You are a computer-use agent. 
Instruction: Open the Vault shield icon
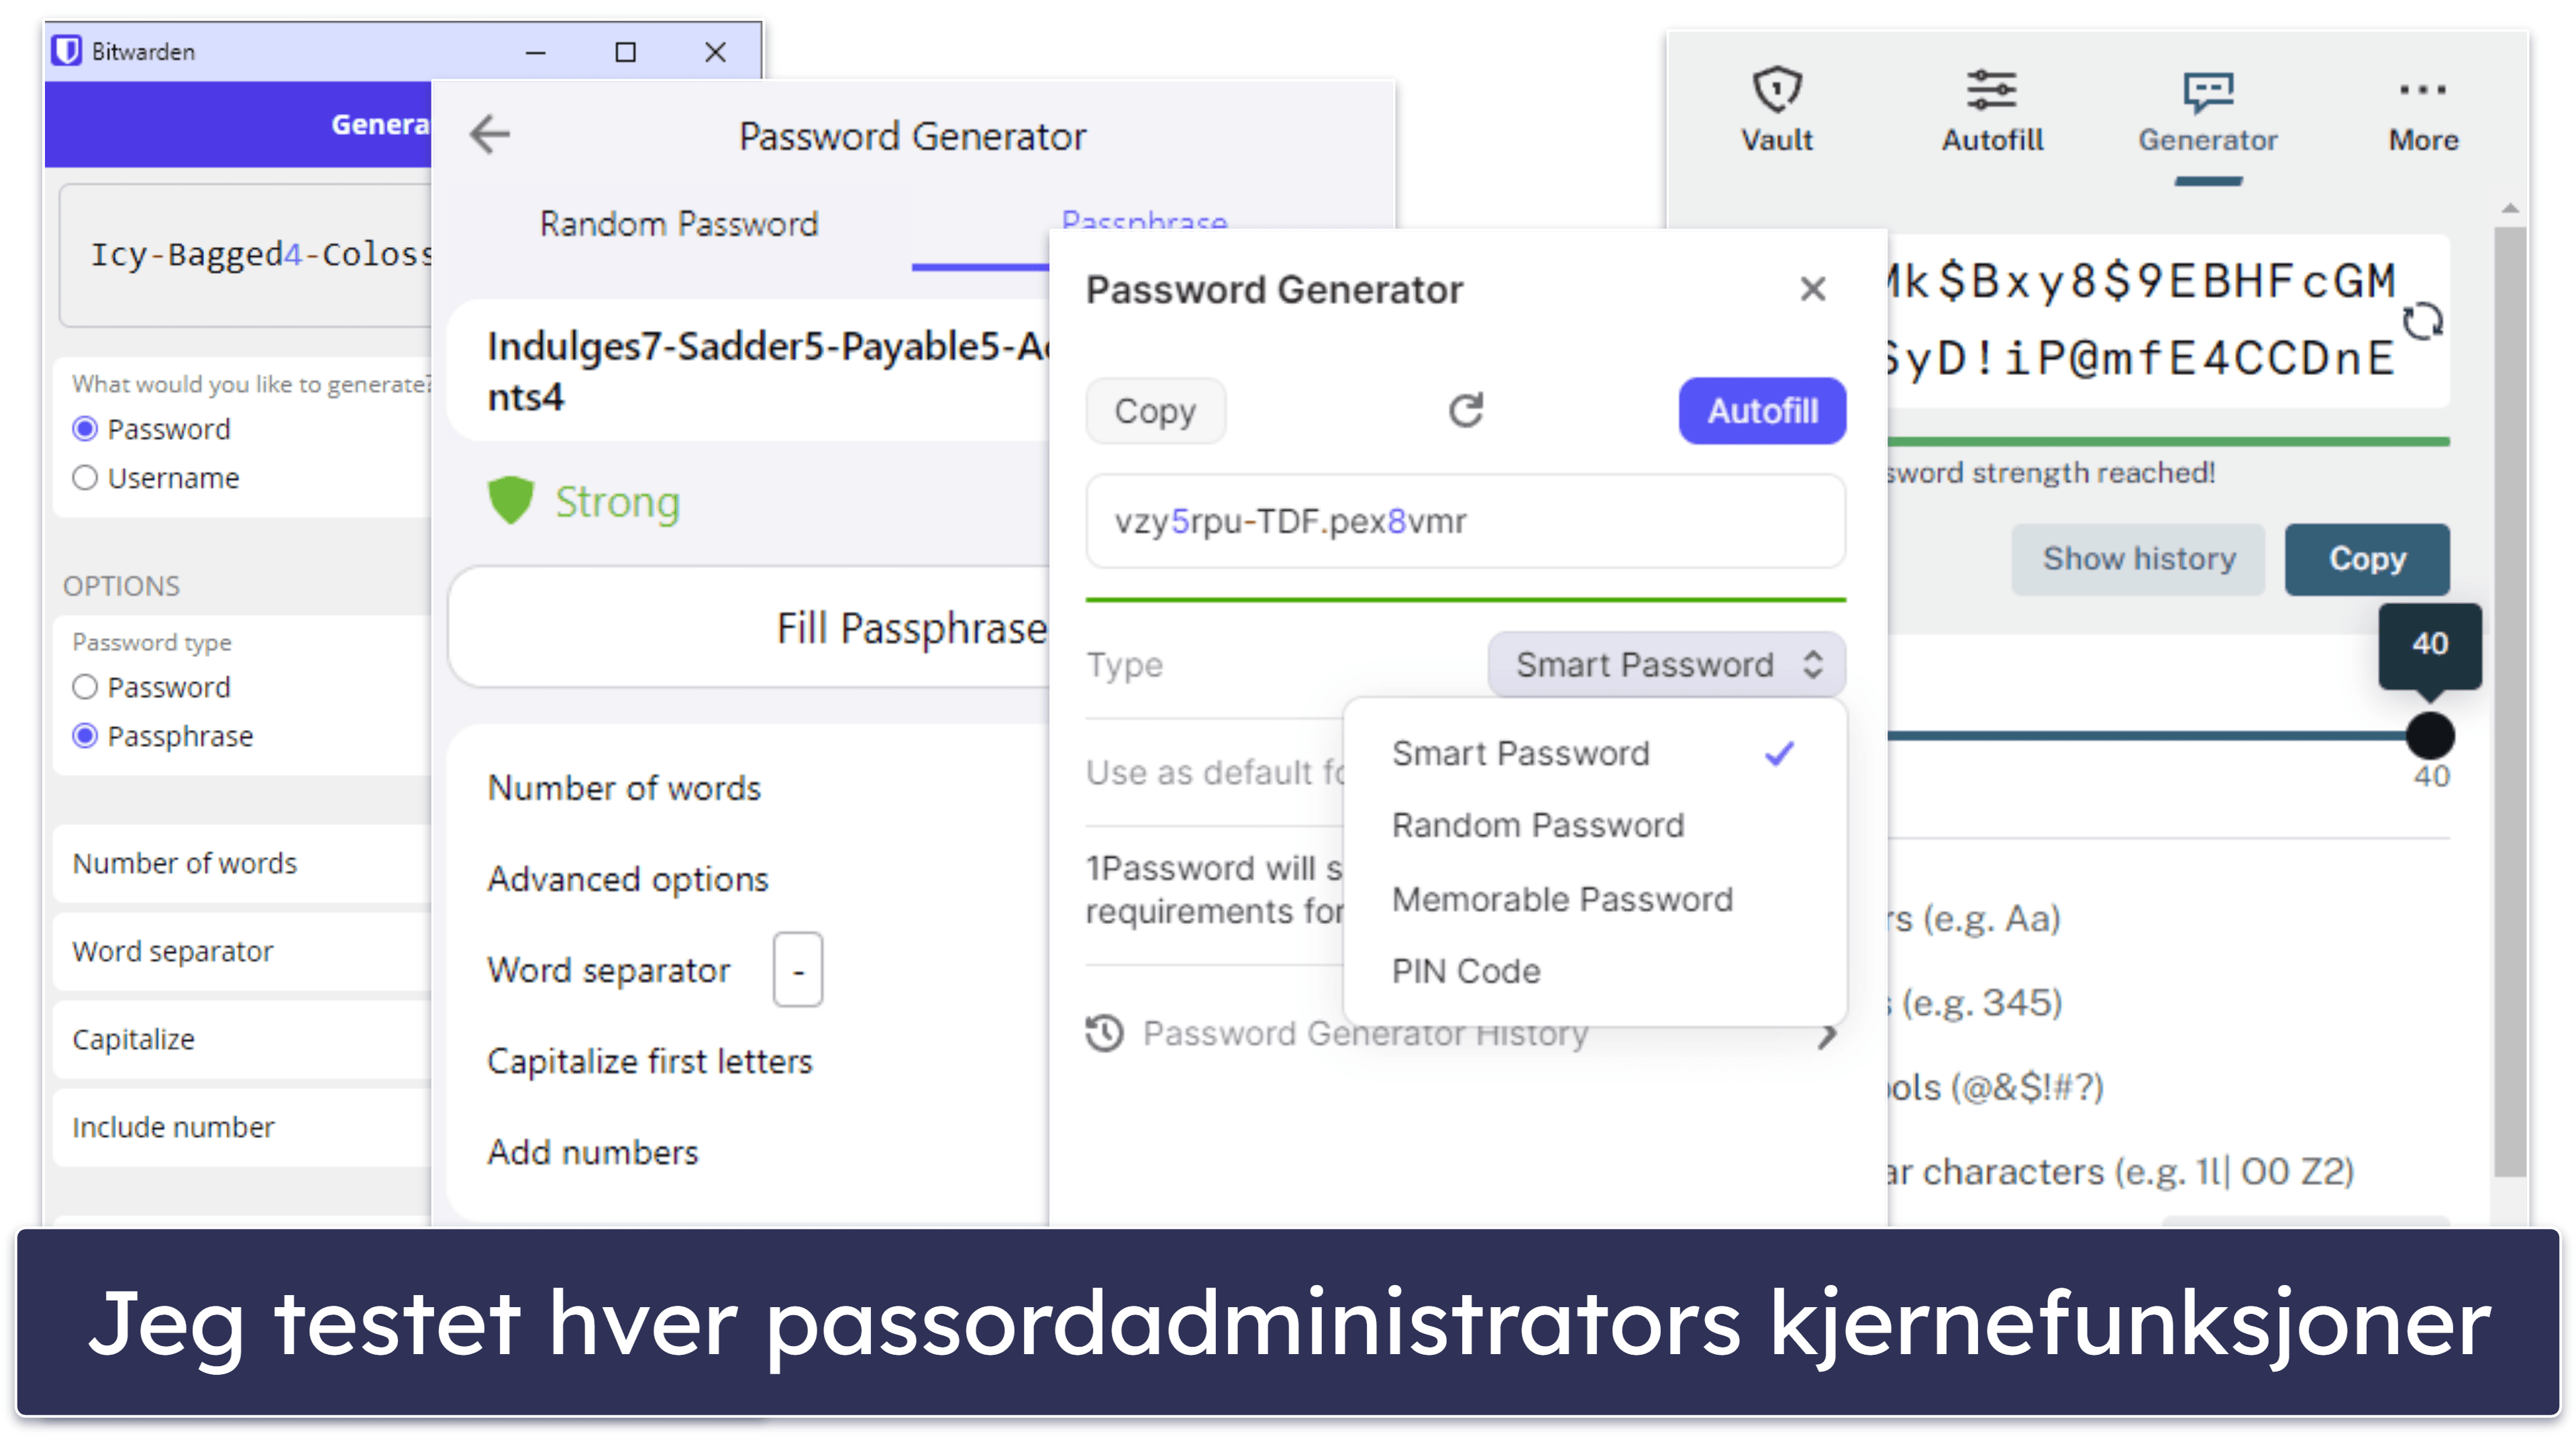coord(1776,91)
